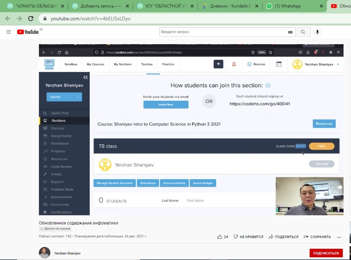
Task: Select Support in the sidebar
Action: tap(57, 182)
